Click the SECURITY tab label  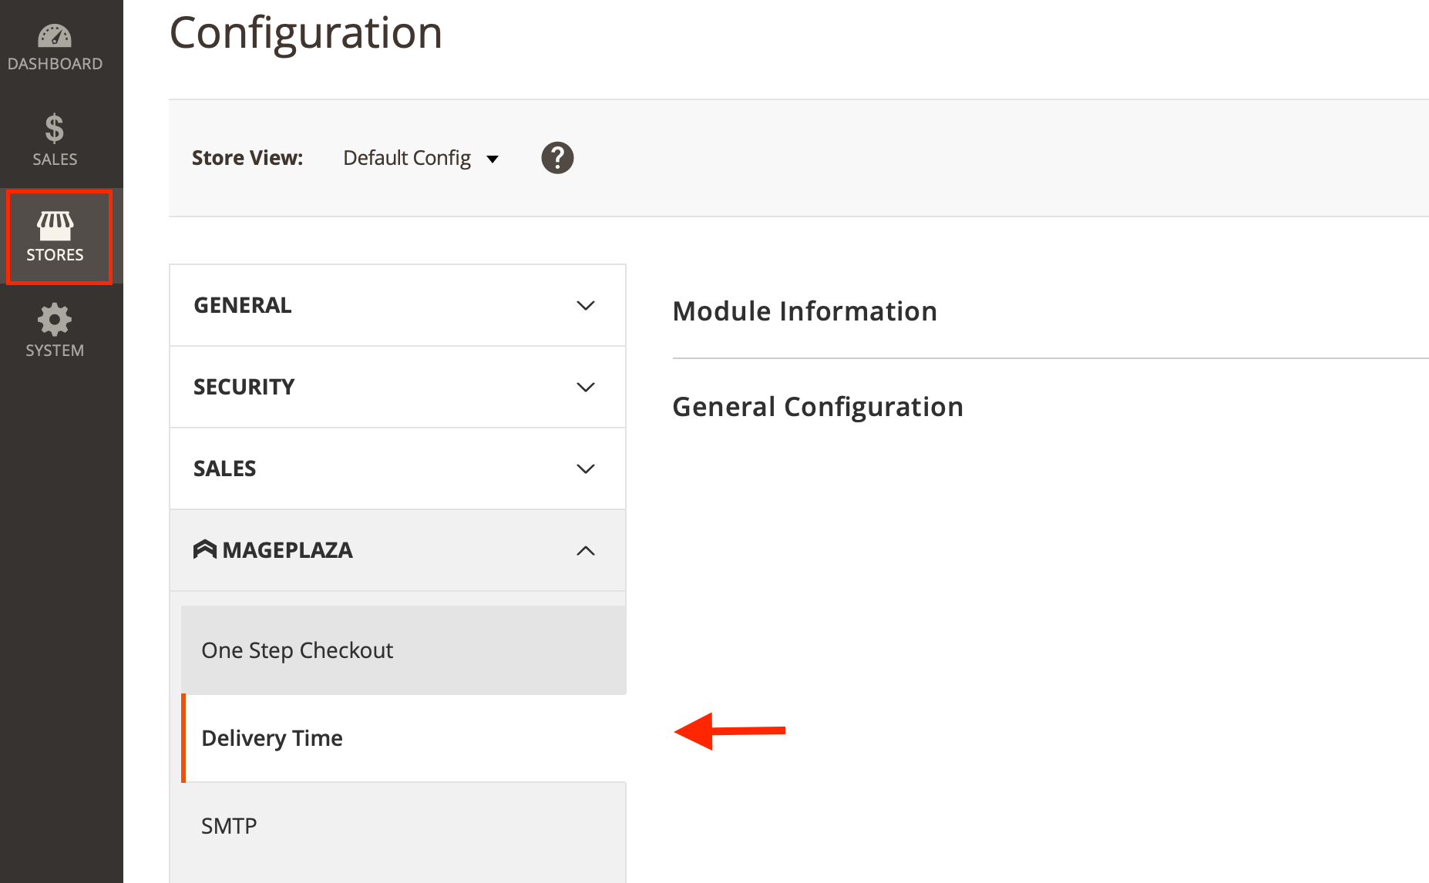coord(244,387)
